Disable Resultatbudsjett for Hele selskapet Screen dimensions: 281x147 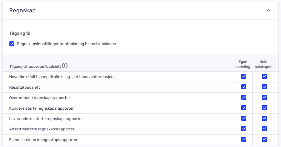(x=264, y=87)
